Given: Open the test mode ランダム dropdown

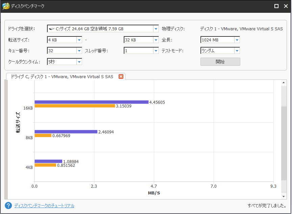Looking at the screenshot, I should [x=237, y=51].
